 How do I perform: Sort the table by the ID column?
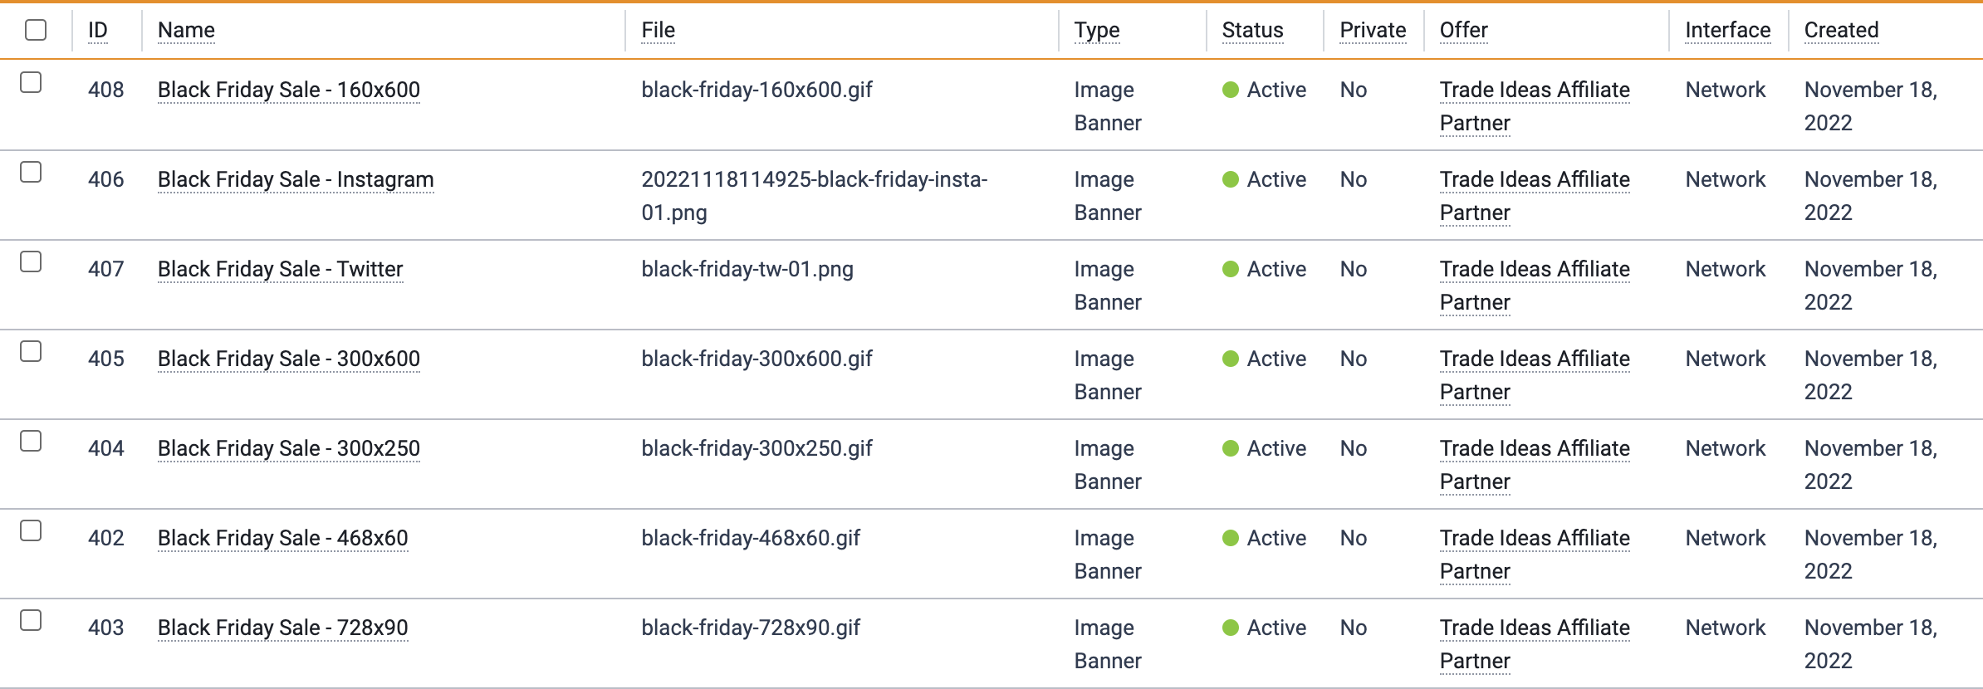pos(98,31)
